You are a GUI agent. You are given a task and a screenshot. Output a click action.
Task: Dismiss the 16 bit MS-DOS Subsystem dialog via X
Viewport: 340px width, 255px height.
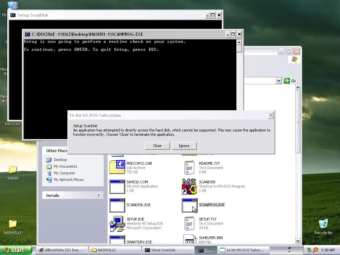tap(271, 115)
